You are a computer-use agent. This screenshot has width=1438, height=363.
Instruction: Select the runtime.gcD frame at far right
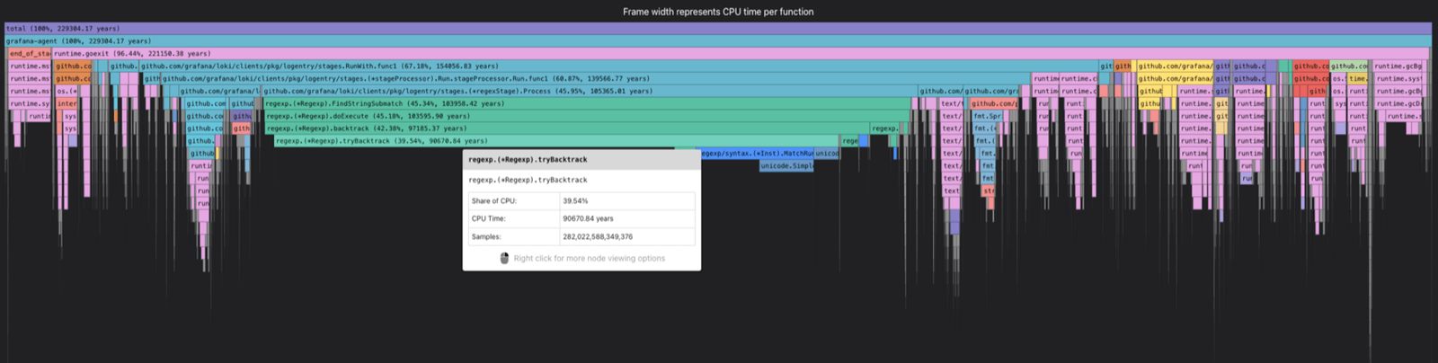click(1398, 103)
